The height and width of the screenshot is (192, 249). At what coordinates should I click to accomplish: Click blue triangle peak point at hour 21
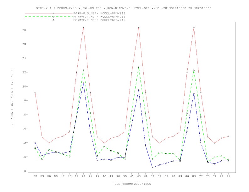pyautogui.click(x=83, y=83)
